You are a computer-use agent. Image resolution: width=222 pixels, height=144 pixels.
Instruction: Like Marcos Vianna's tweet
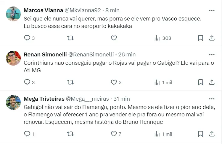pyautogui.click(x=114, y=38)
